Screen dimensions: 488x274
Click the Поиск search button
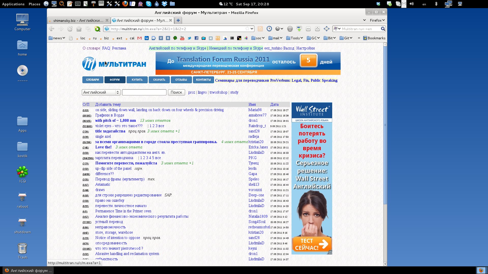coord(176,92)
